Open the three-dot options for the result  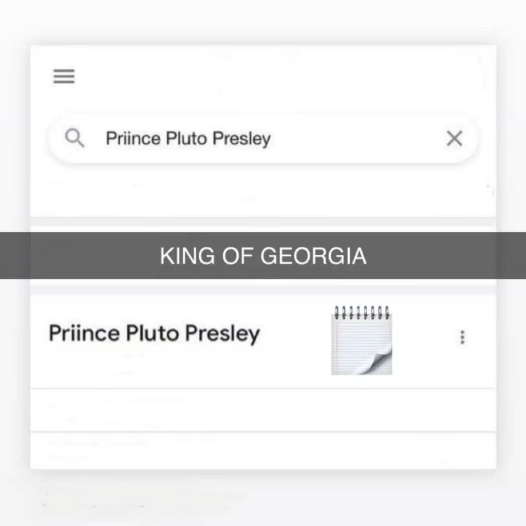[x=462, y=337]
